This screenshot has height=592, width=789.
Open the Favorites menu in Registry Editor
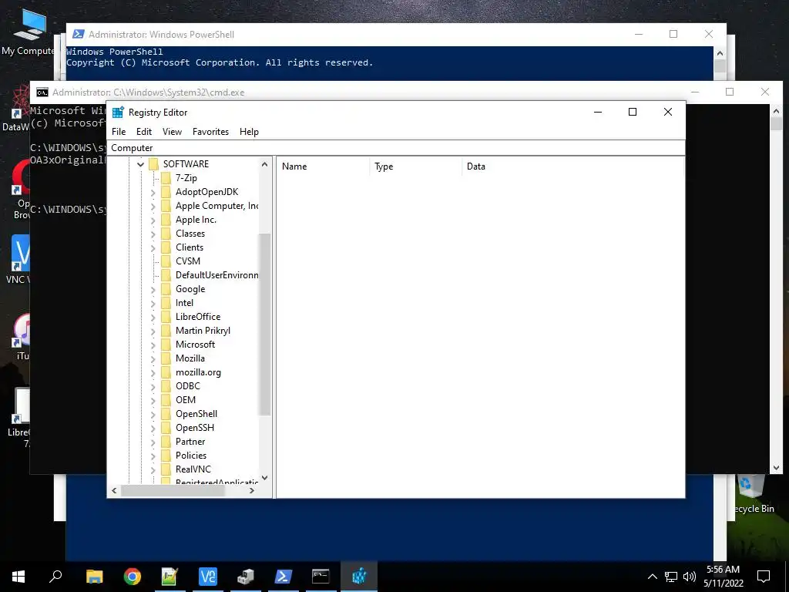(x=210, y=132)
